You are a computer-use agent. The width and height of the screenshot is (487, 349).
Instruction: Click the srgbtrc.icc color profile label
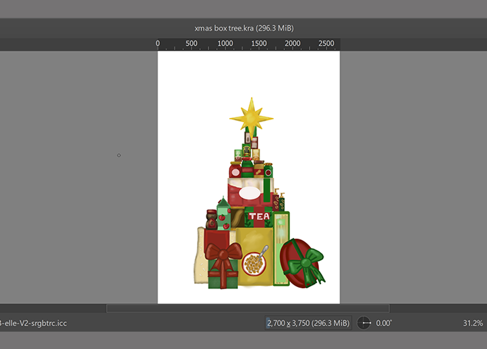point(34,323)
